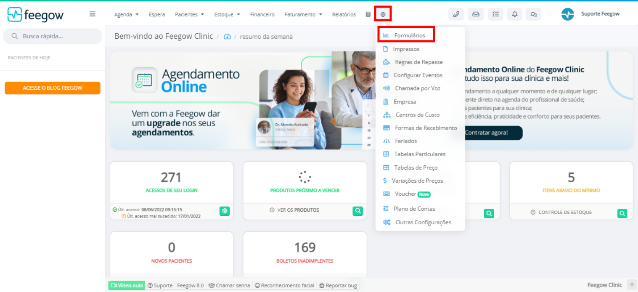Go to the Espera menu
Image resolution: width=638 pixels, height=292 pixels.
[157, 14]
